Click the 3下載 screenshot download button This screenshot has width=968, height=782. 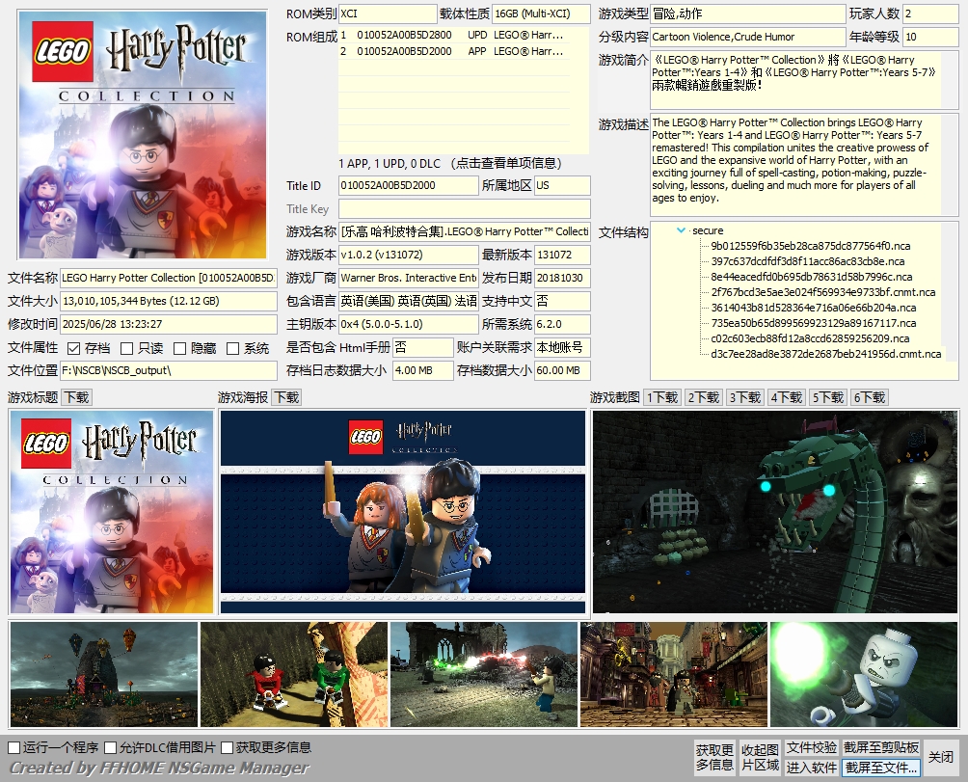pos(745,397)
